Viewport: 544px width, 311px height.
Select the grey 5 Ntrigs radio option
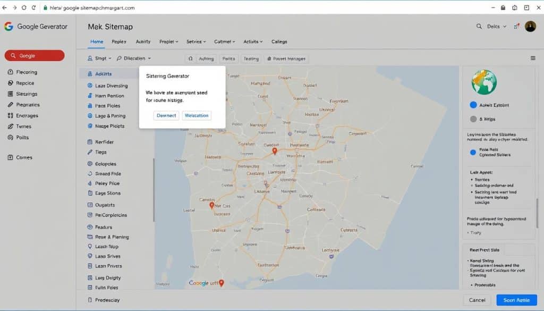click(473, 119)
